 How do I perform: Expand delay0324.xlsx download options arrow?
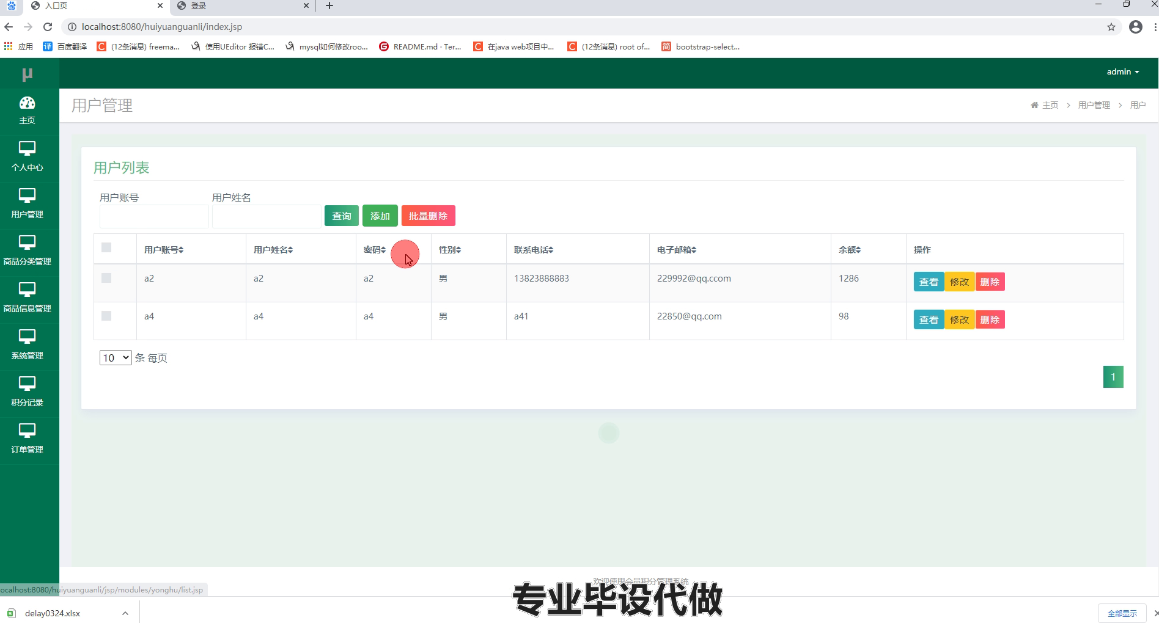coord(125,613)
